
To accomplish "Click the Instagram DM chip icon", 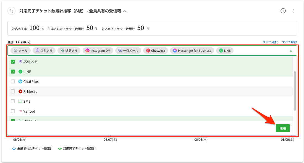I will pos(87,51).
